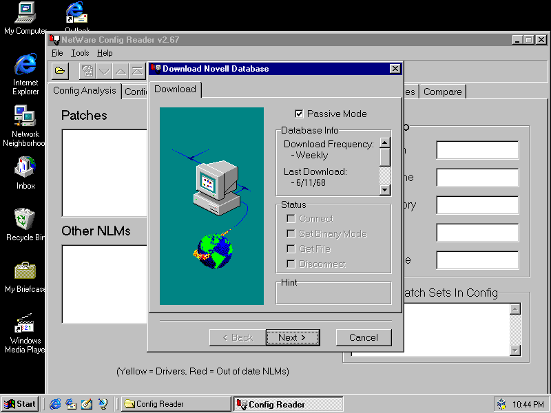Select the Outlook Express desktop icon
The height and width of the screenshot is (413, 551).
pos(77,16)
